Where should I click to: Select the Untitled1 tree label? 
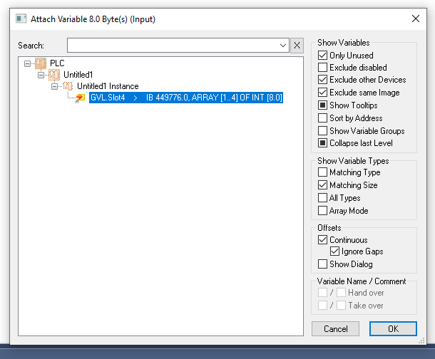78,75
